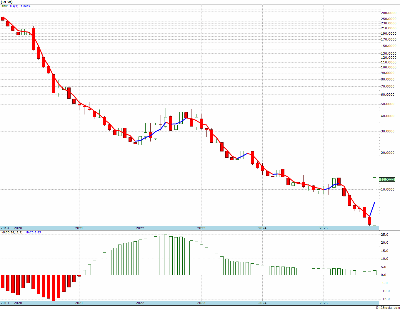400x310 pixels.
Task: Click the 12.5222 current price tag
Action: (x=387, y=179)
